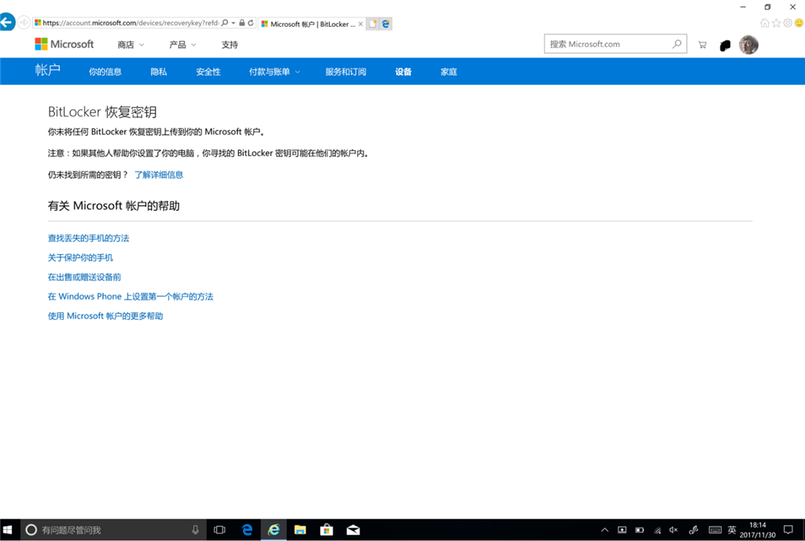The image size is (805, 541).
Task: Click the 了解详细信息 link
Action: [159, 175]
